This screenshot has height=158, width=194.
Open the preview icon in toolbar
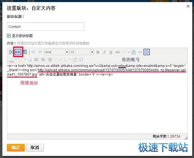(25, 52)
